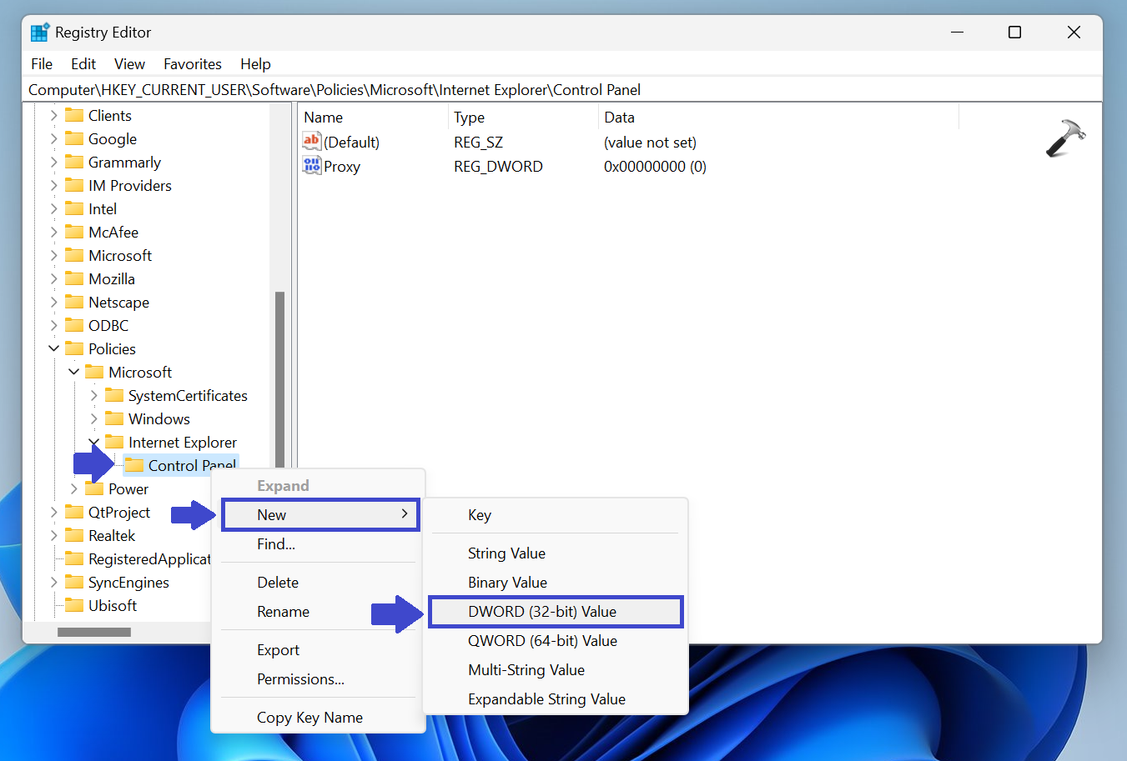This screenshot has height=761, width=1127.
Task: Click the SystemCertificates folder icon
Action: pyautogui.click(x=114, y=395)
